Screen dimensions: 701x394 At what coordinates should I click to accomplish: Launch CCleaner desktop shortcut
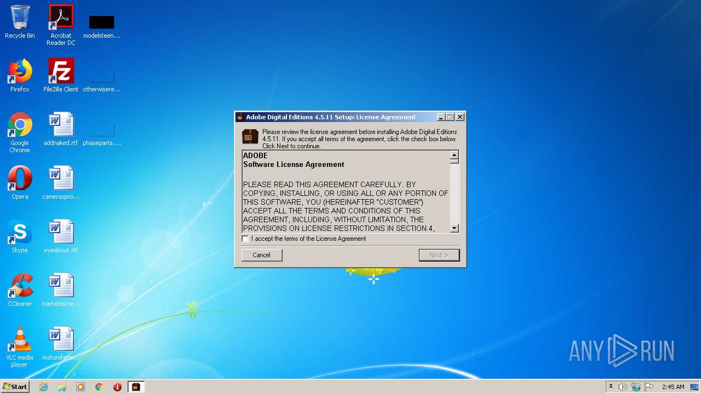click(20, 290)
